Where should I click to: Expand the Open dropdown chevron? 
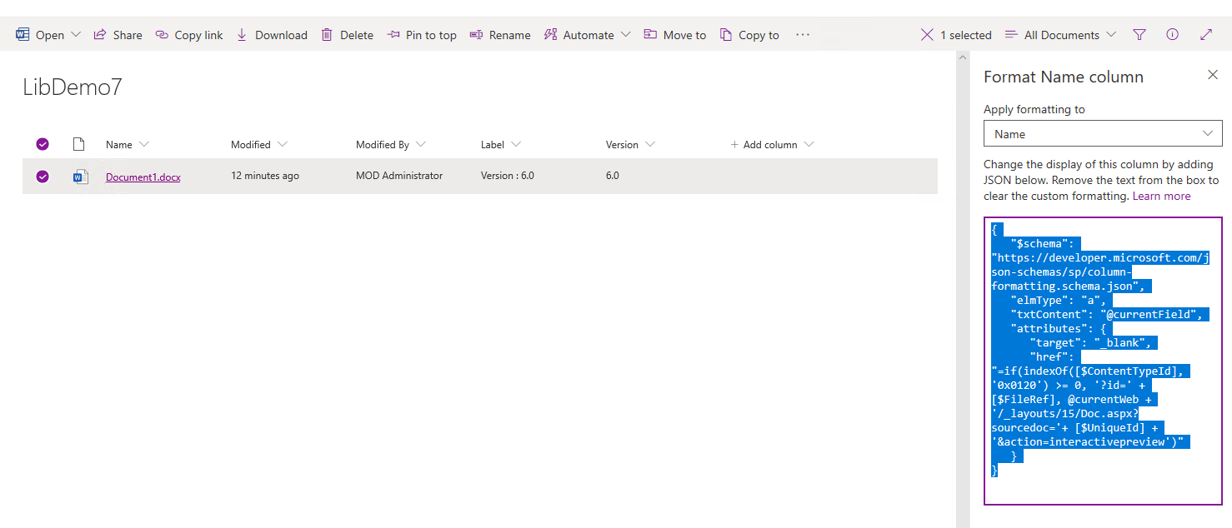click(x=76, y=35)
